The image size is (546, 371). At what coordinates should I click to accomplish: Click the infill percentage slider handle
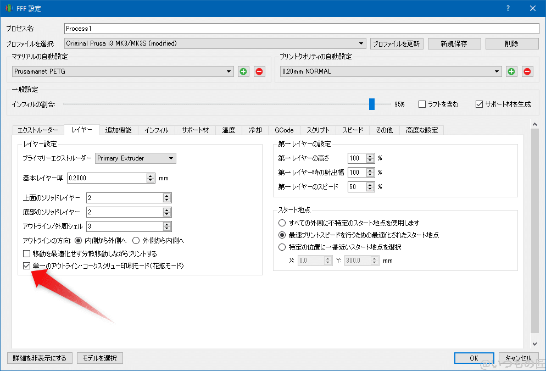click(x=372, y=103)
